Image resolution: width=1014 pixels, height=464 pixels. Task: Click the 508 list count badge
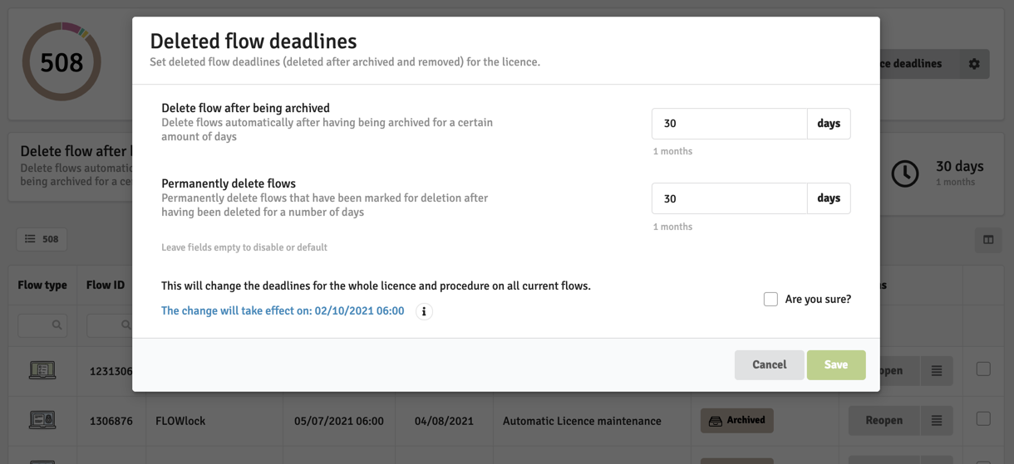[42, 239]
